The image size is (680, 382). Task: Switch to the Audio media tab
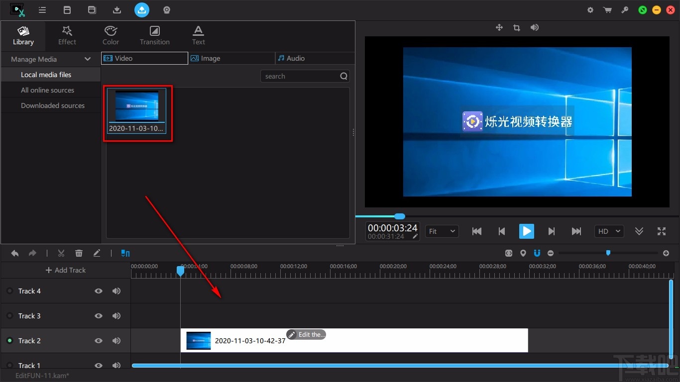[x=315, y=58]
